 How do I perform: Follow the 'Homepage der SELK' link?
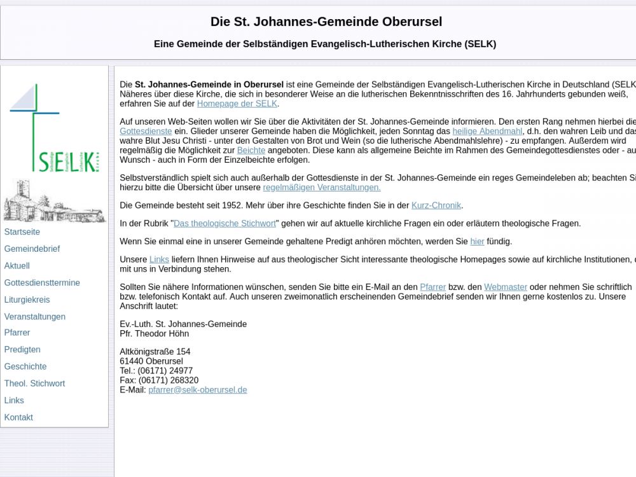237,104
